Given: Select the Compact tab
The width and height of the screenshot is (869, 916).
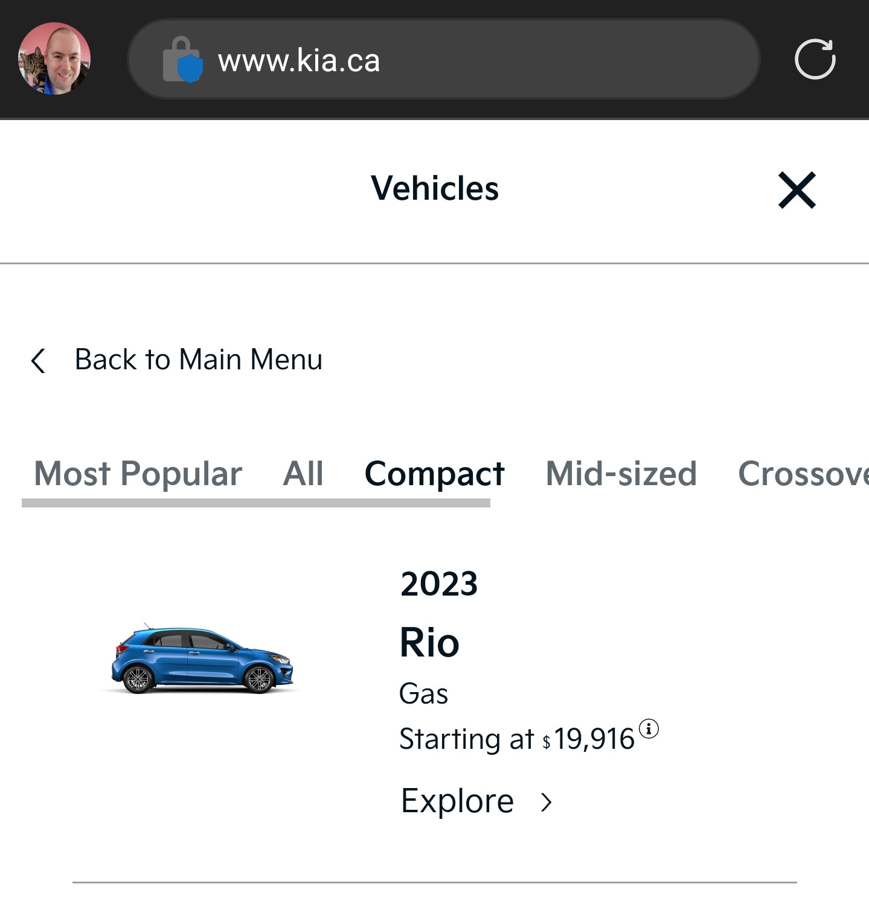Looking at the screenshot, I should coord(434,474).
